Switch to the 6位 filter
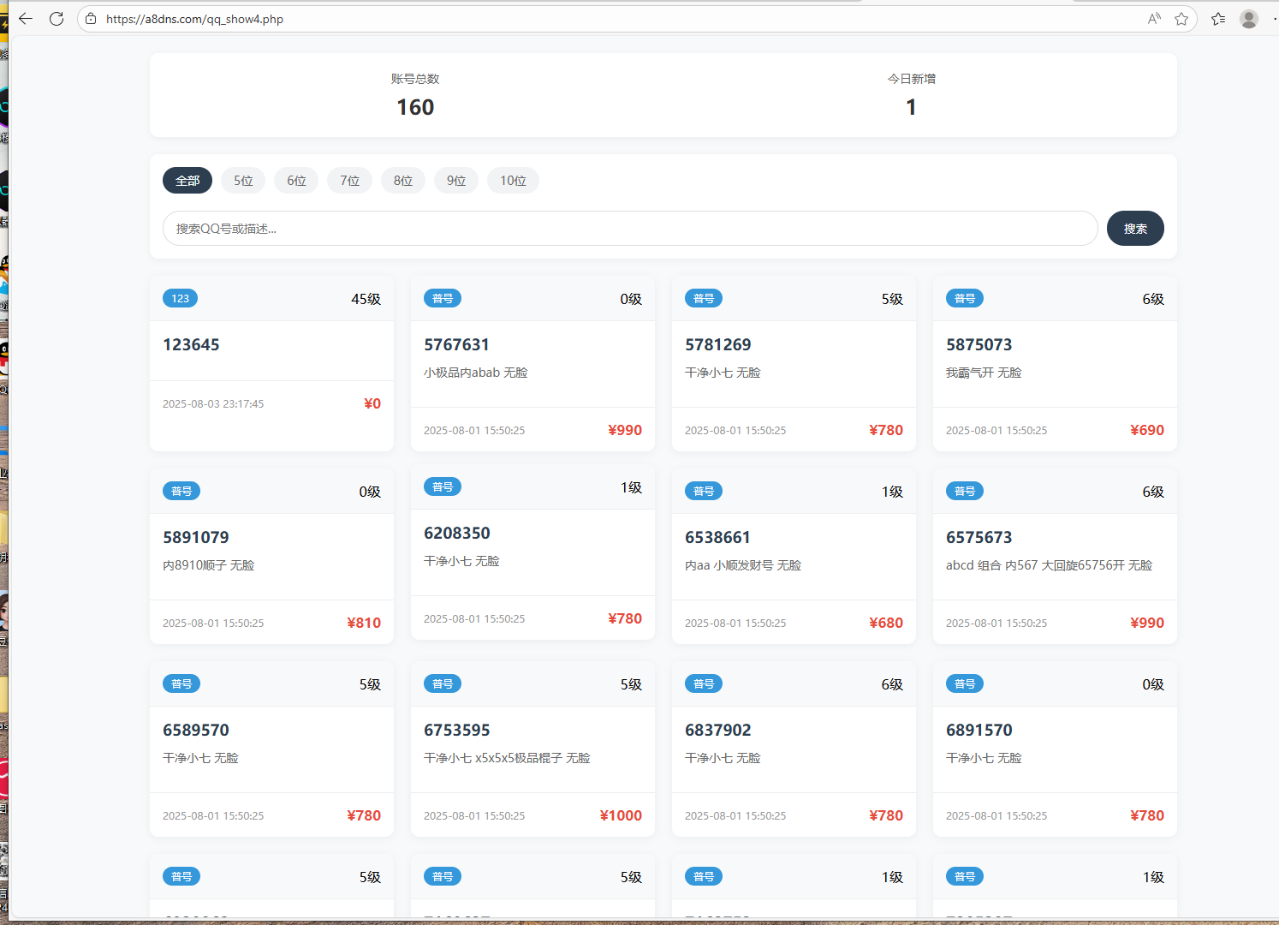Image resolution: width=1279 pixels, height=925 pixels. tap(296, 181)
